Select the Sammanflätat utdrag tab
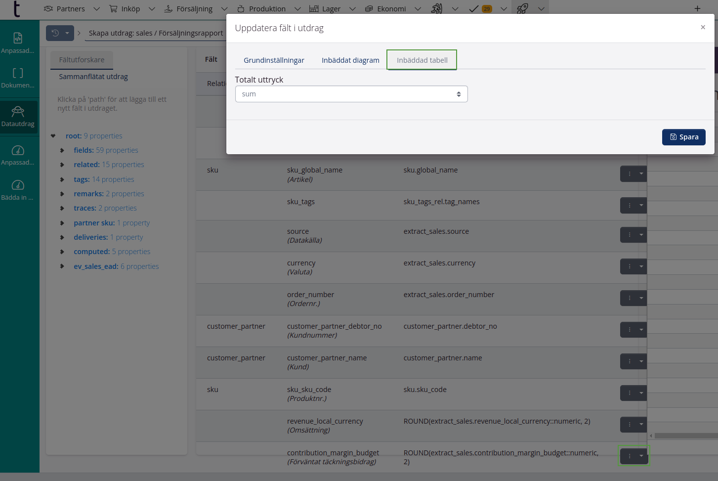This screenshot has width=718, height=481. [x=93, y=77]
